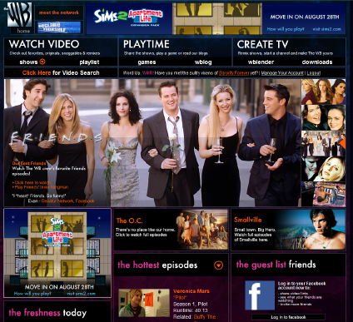Image resolution: width=353 pixels, height=322 pixels.
Task: Open the downloads section
Action: click(x=317, y=62)
